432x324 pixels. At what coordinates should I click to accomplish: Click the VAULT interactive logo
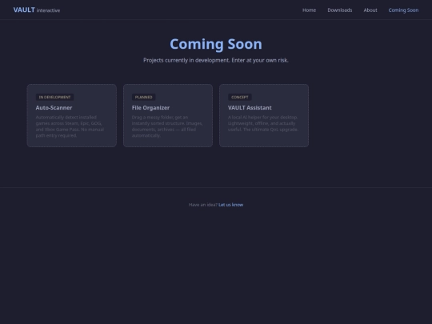click(37, 10)
